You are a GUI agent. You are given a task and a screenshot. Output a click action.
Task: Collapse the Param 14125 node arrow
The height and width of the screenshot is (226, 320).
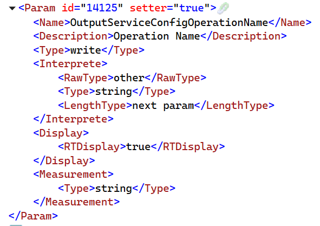click(x=12, y=8)
